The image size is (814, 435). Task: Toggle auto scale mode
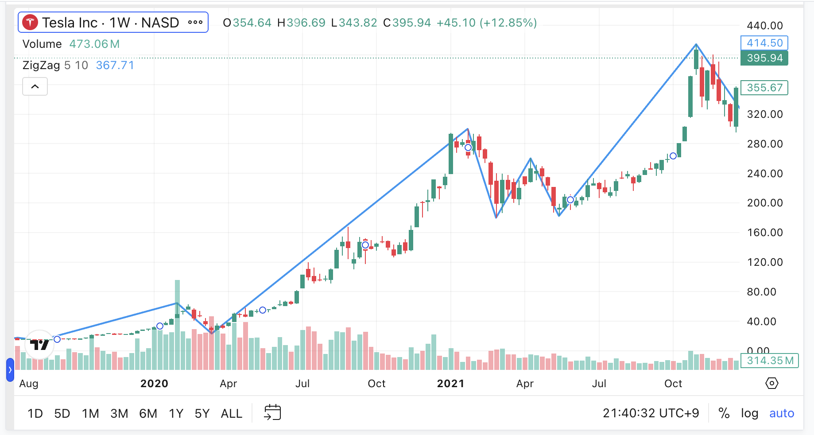pos(782,413)
